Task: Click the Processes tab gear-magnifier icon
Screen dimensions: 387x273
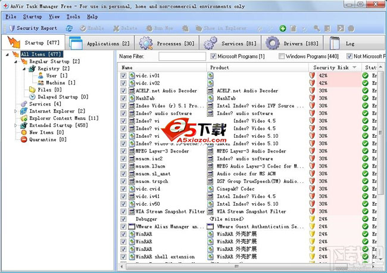Action: pyautogui.click(x=146, y=43)
